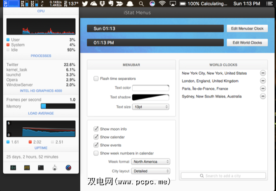The width and height of the screenshot is (276, 191).
Task: Select the kernel_task process row
Action: tap(41, 70)
